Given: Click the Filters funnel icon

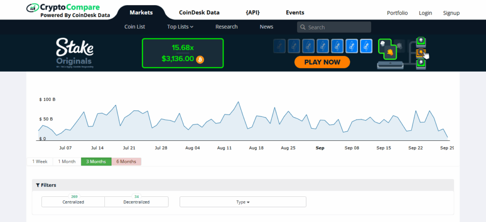Looking at the screenshot, I should click(x=37, y=185).
